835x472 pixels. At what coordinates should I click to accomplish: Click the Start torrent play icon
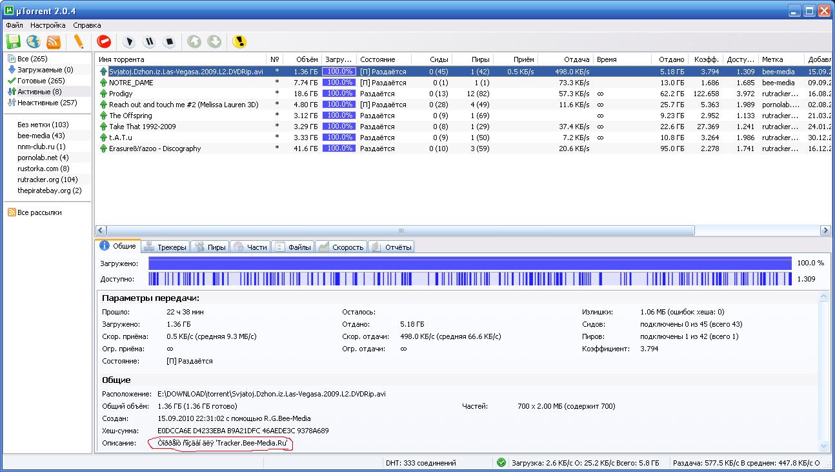tap(129, 42)
